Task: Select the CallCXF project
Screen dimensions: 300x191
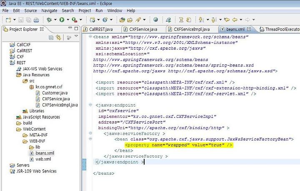Action: pos(23,45)
